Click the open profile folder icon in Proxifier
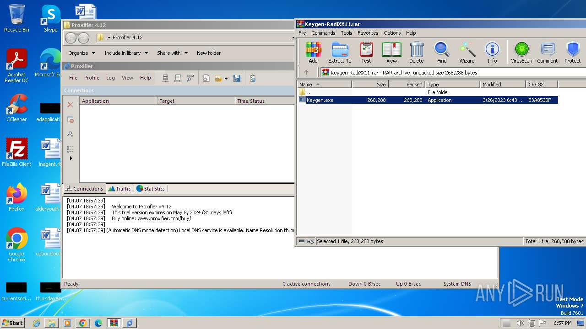The height and width of the screenshot is (329, 586). click(218, 78)
